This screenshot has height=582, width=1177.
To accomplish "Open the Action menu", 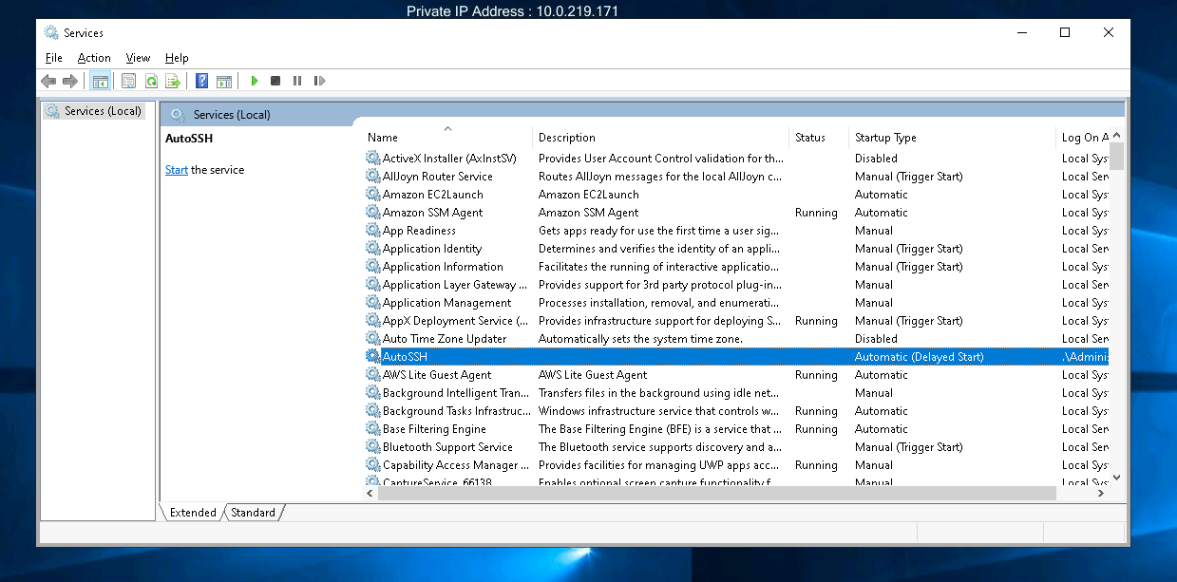I will [x=94, y=58].
